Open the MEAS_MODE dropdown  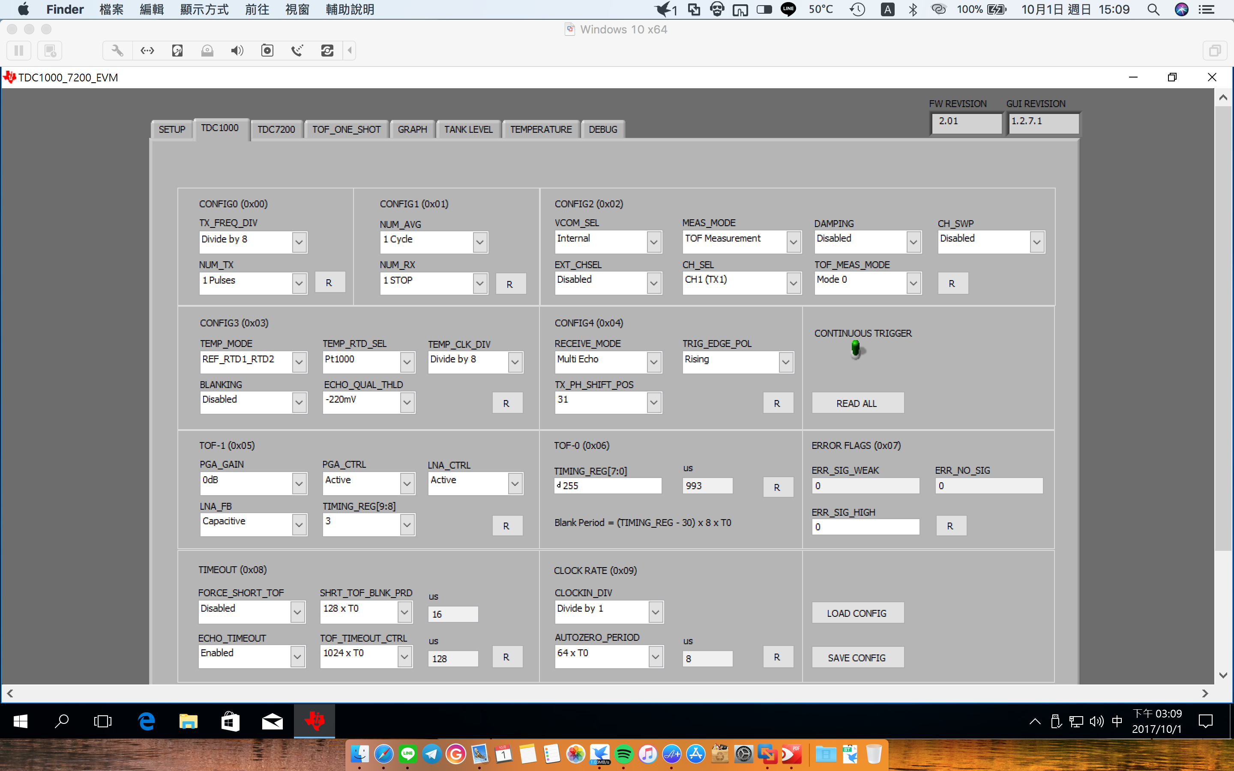pos(793,242)
